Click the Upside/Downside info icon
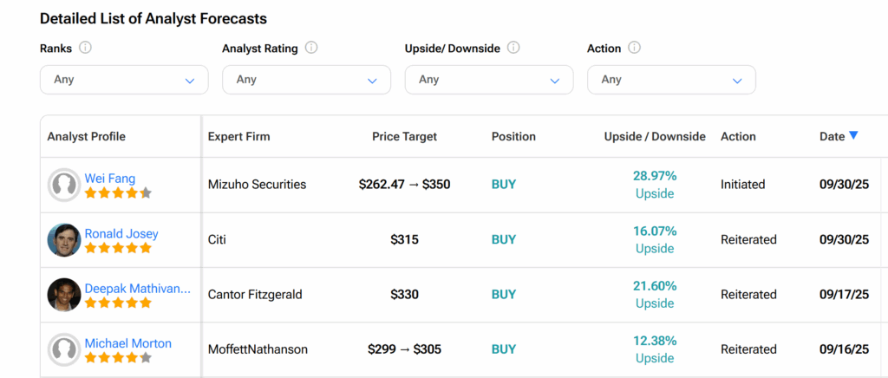The height and width of the screenshot is (378, 888). [513, 48]
